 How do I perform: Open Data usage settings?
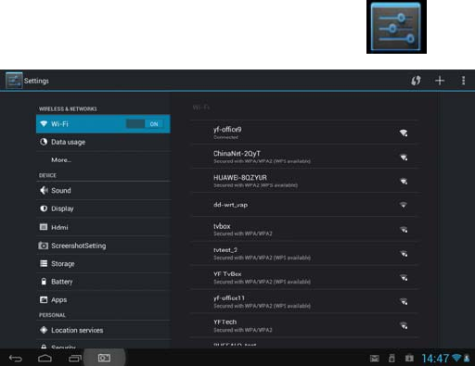pyautogui.click(x=103, y=142)
